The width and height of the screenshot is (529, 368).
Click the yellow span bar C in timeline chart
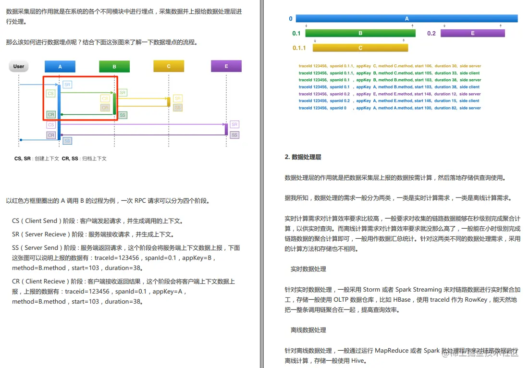pyautogui.click(x=360, y=48)
